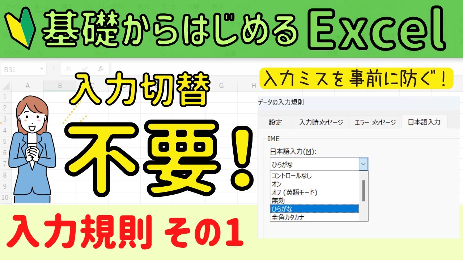The width and height of the screenshot is (463, 260).
Task: Switch to the 設定 tab
Action: [x=275, y=122]
